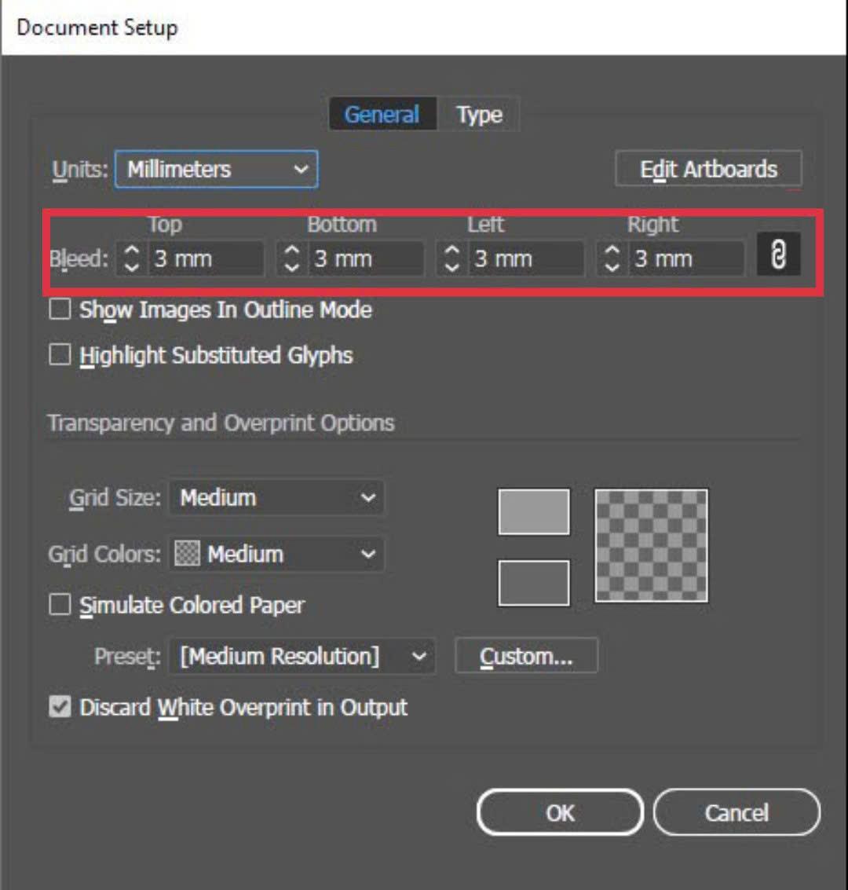
Task: Expand the Grid Size dropdown
Action: point(276,498)
